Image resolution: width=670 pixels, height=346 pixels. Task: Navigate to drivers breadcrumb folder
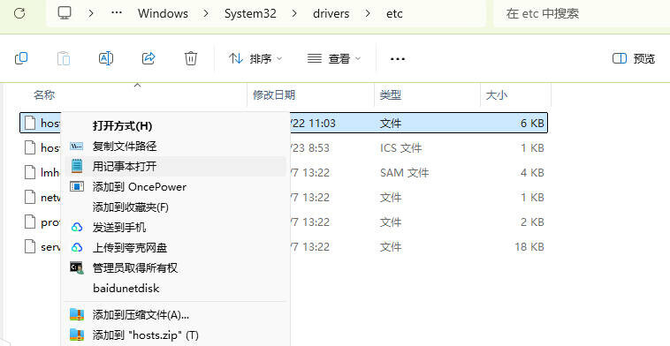tap(331, 13)
